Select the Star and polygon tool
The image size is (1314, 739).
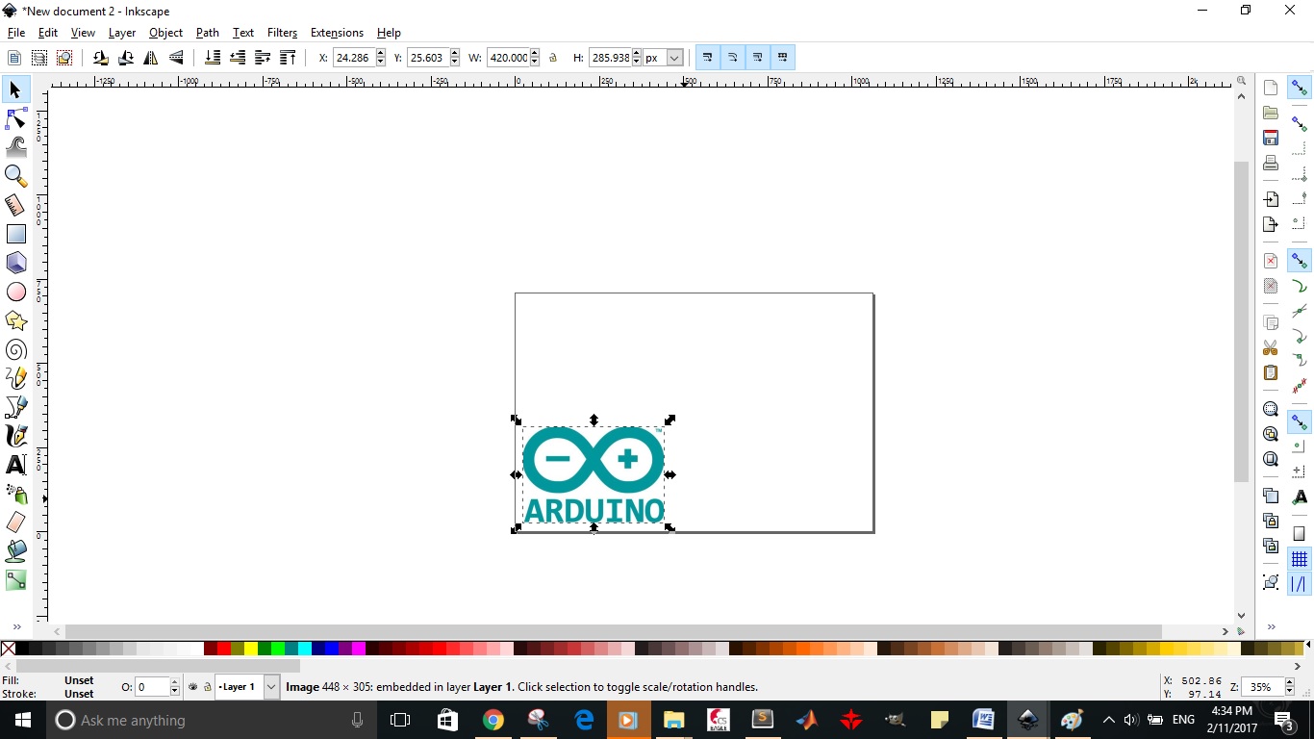pyautogui.click(x=16, y=320)
